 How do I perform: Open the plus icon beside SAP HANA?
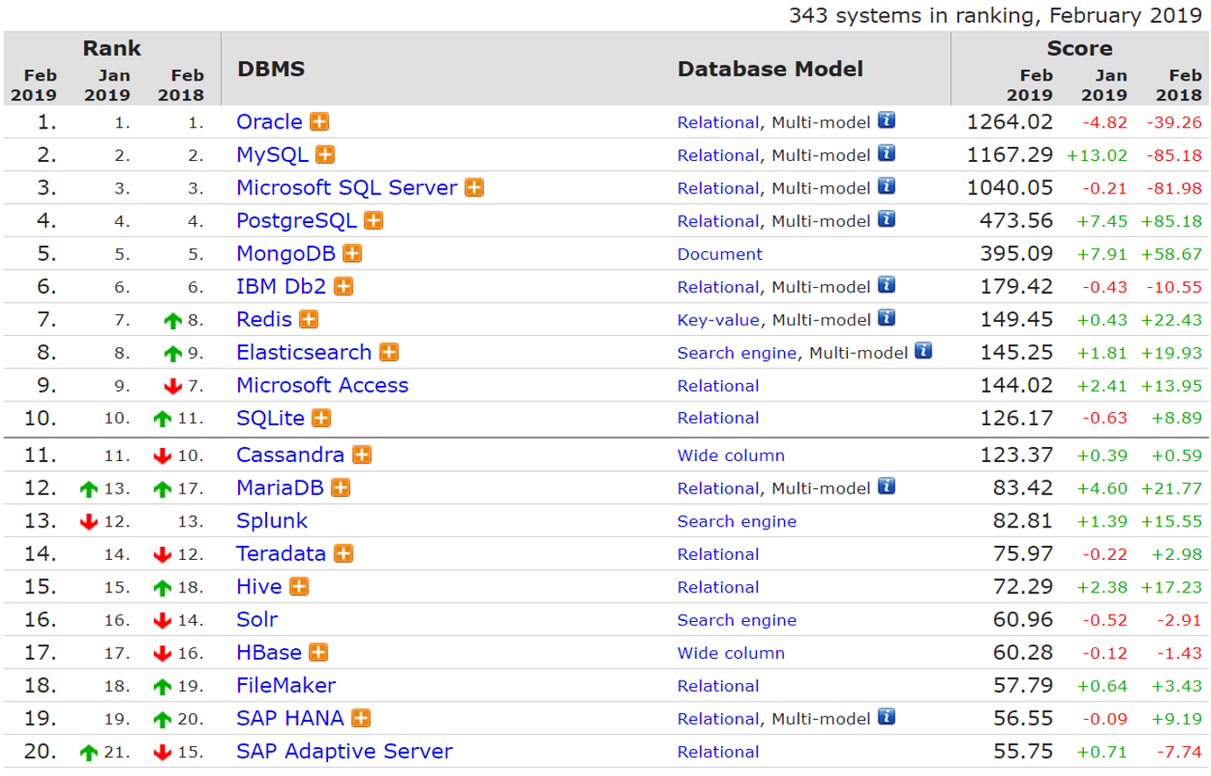[360, 718]
